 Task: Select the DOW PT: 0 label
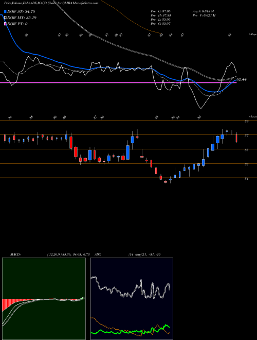click(17, 24)
